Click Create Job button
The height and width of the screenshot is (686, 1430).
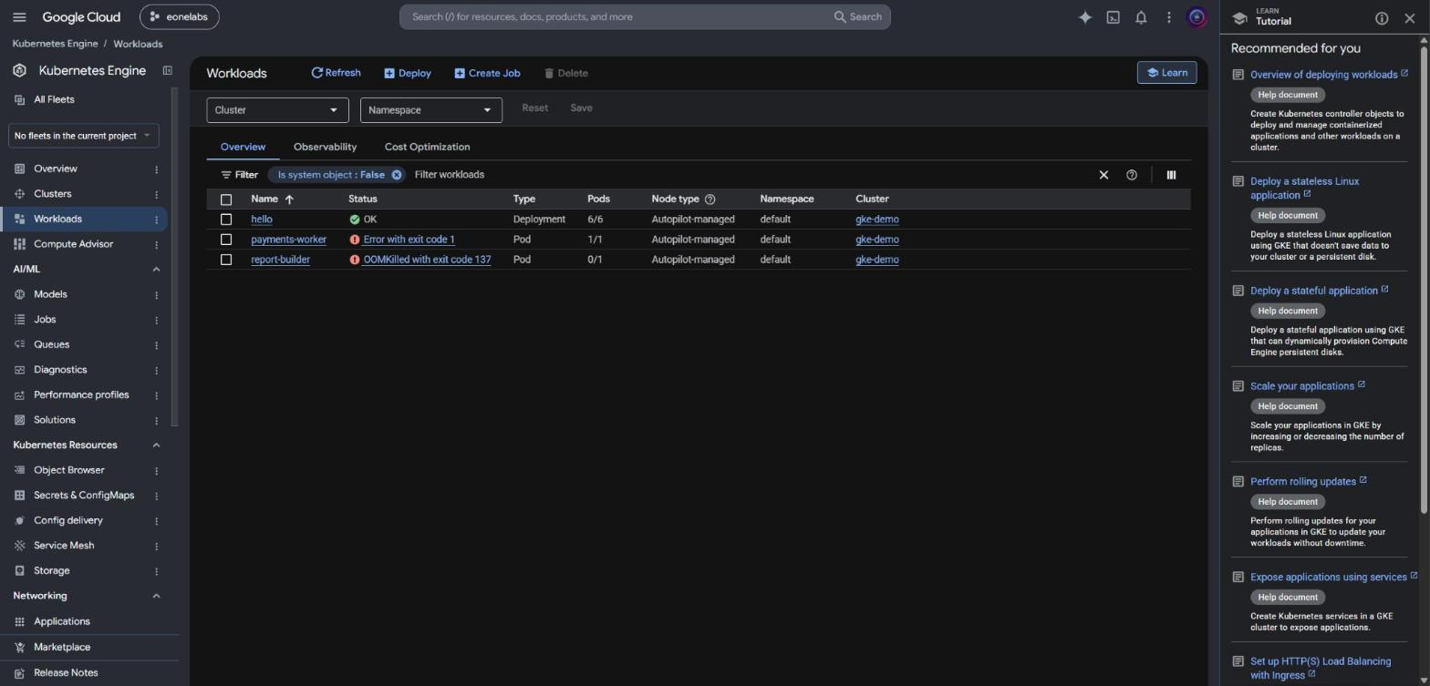point(487,73)
